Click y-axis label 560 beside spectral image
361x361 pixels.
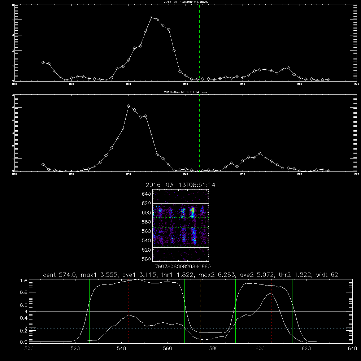[x=147, y=231]
